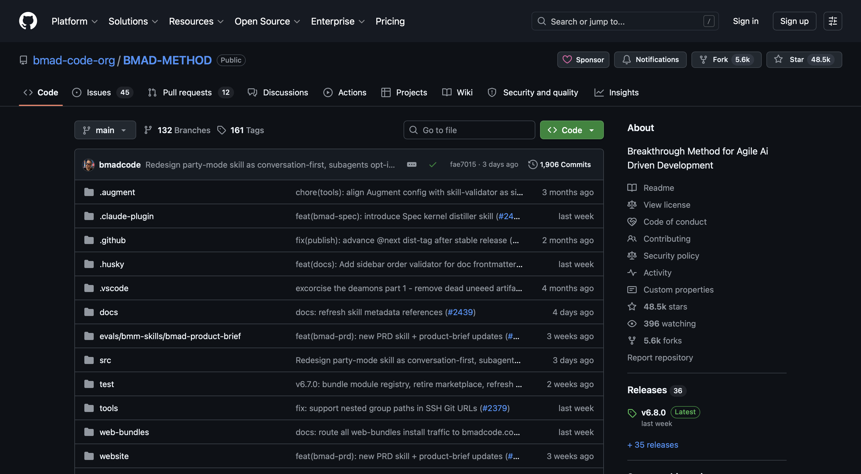Click the Sponsor heart button
This screenshot has height=474, width=861.
coord(583,60)
